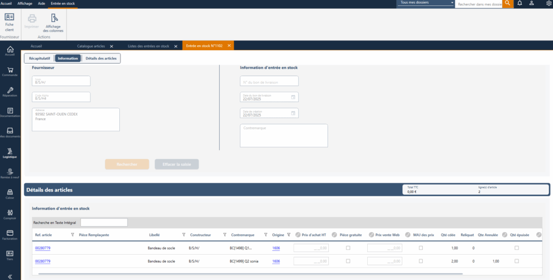
Task: Switch to the Catalogue articles tab
Action: pyautogui.click(x=91, y=46)
